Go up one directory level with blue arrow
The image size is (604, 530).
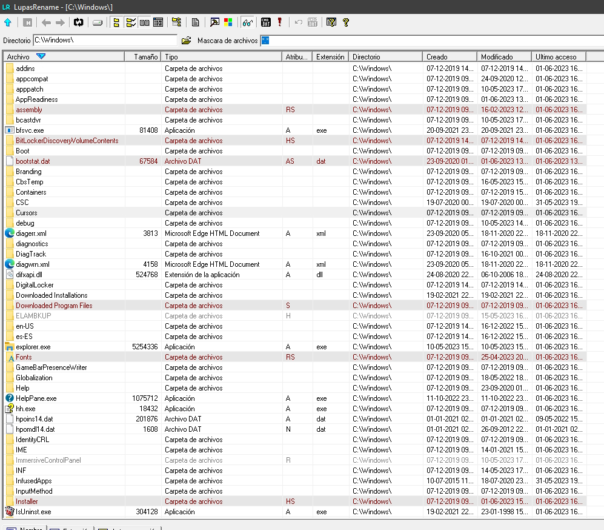coord(8,22)
